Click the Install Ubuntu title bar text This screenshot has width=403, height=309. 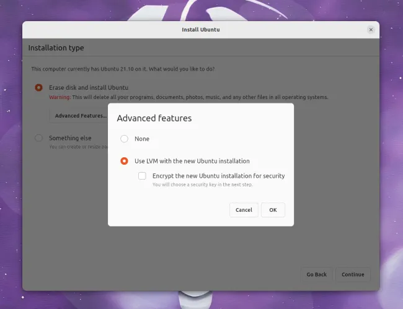pos(201,30)
